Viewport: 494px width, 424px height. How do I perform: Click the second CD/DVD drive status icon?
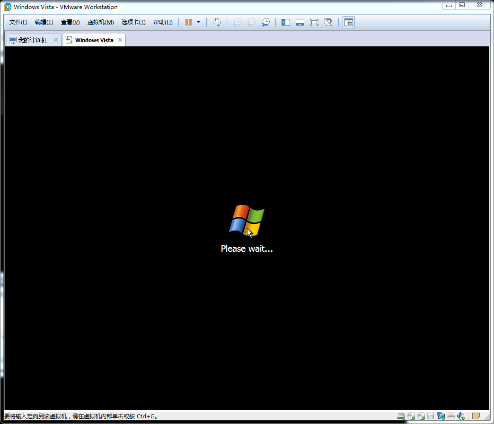(x=421, y=416)
